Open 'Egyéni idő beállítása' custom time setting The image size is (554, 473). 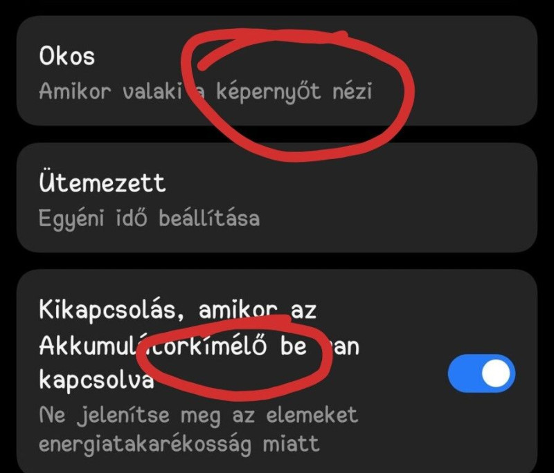click(149, 218)
